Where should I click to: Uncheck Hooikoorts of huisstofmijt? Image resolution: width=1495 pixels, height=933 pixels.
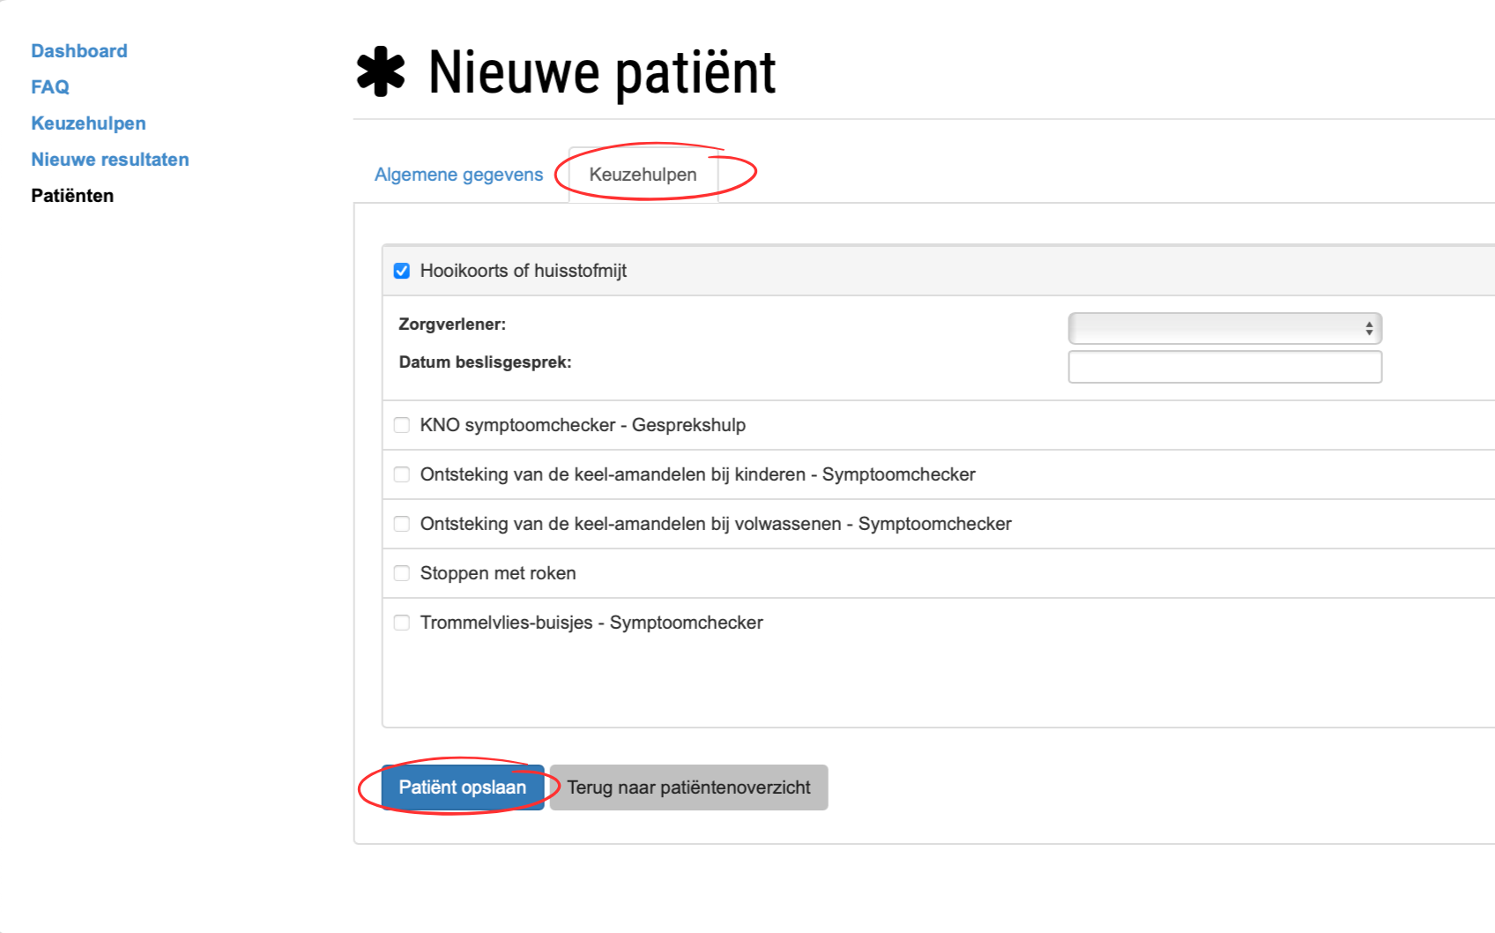tap(402, 271)
